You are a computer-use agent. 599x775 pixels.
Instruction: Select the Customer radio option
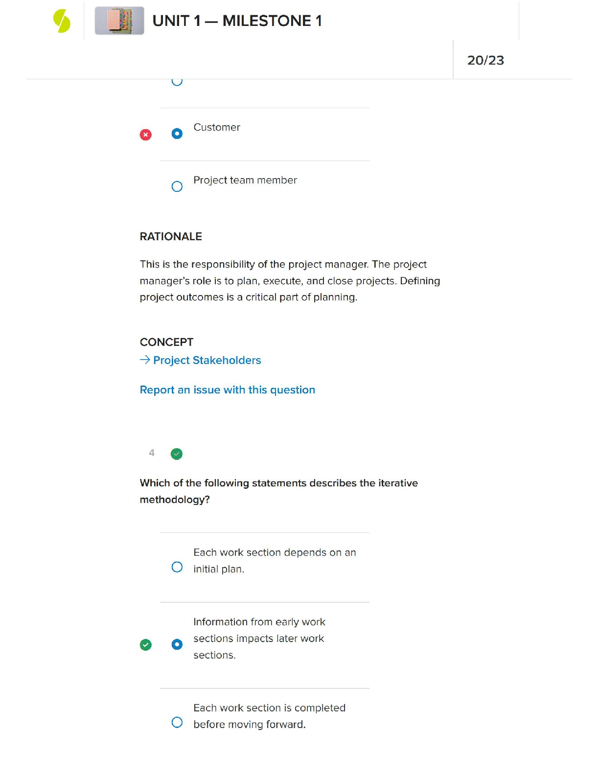177,134
